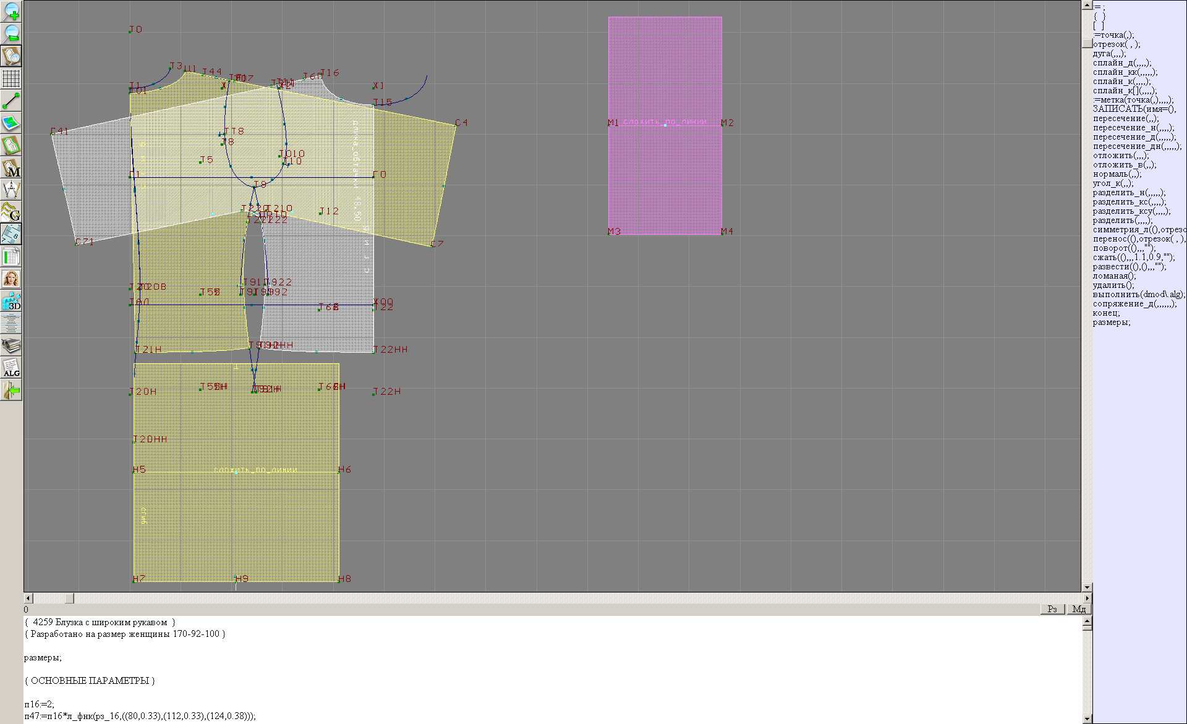Click the zoom in magnifier icon
Image resolution: width=1187 pixels, height=724 pixels.
tap(11, 12)
